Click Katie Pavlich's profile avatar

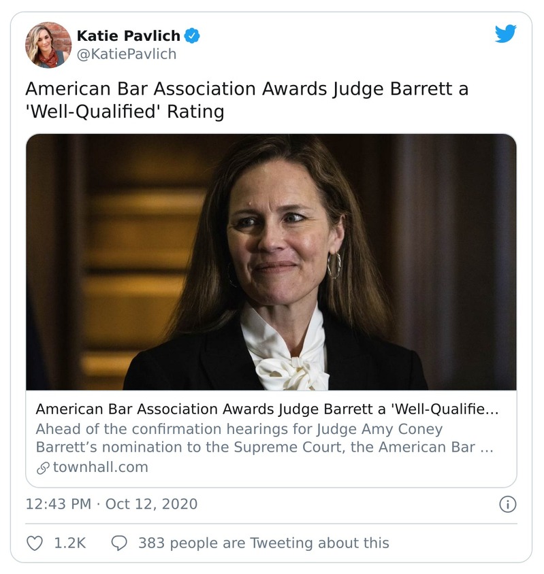coord(48,45)
